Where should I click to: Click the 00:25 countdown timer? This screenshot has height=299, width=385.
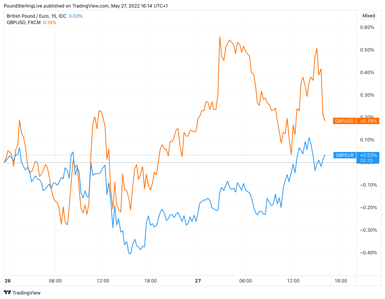366,161
